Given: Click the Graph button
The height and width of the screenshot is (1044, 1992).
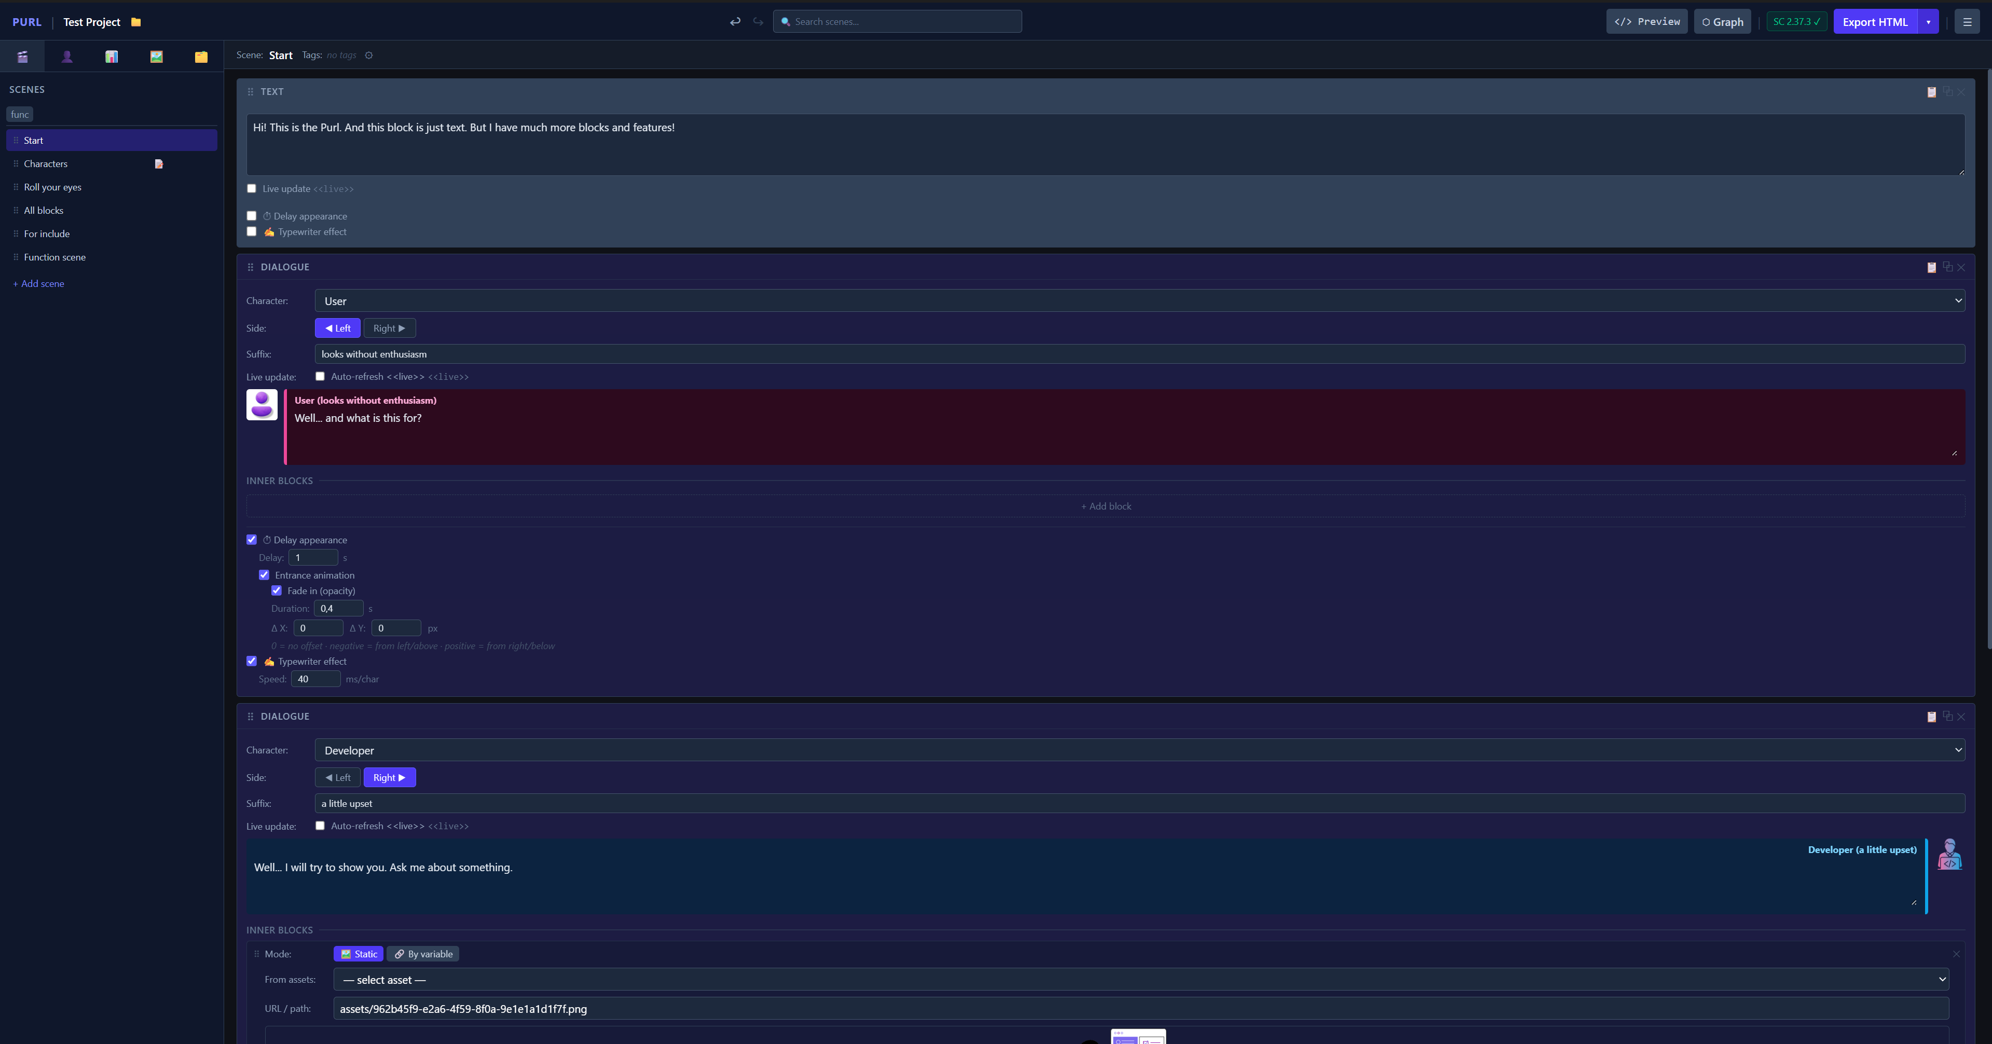Looking at the screenshot, I should (x=1722, y=22).
